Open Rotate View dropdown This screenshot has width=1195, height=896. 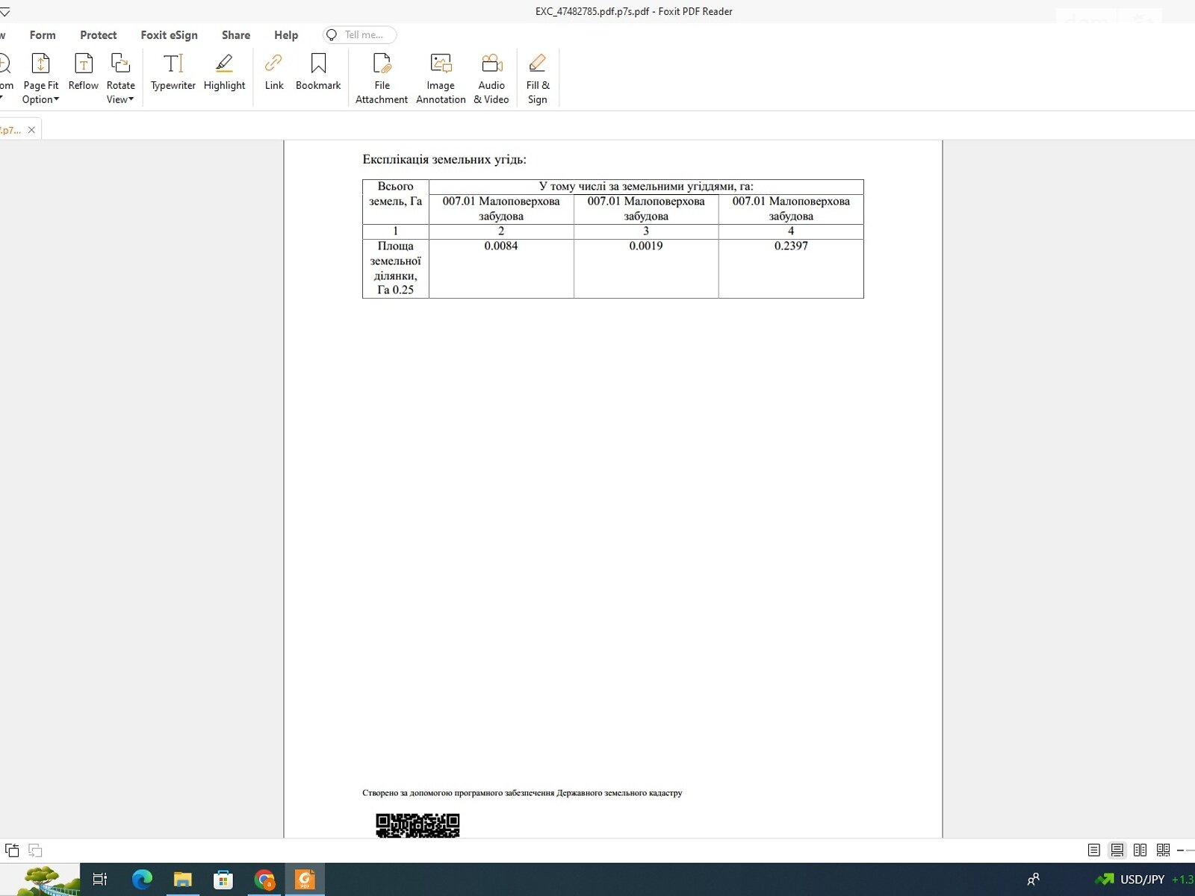coord(120,78)
